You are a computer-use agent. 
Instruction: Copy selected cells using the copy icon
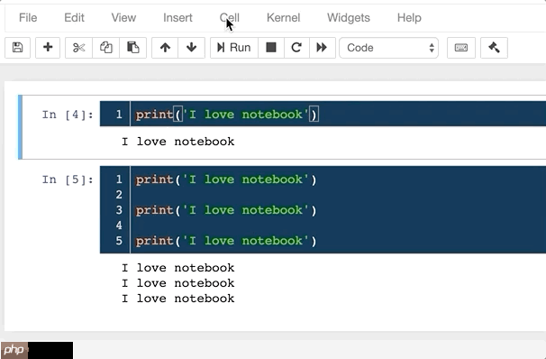coord(105,48)
